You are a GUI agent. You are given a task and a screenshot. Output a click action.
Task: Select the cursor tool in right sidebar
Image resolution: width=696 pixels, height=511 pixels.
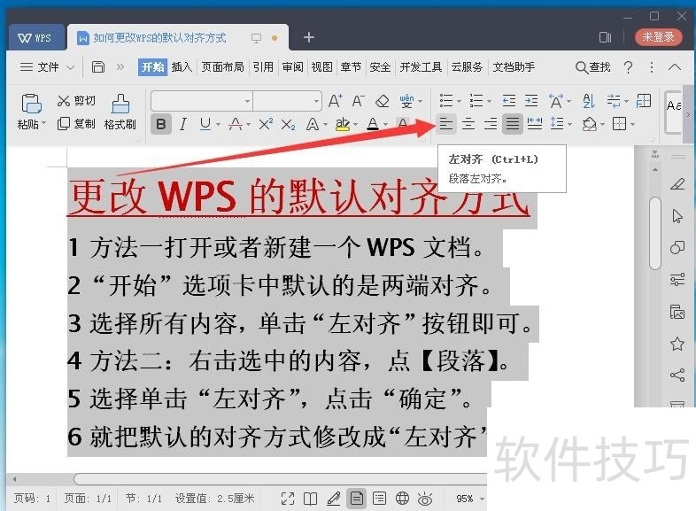click(x=677, y=216)
